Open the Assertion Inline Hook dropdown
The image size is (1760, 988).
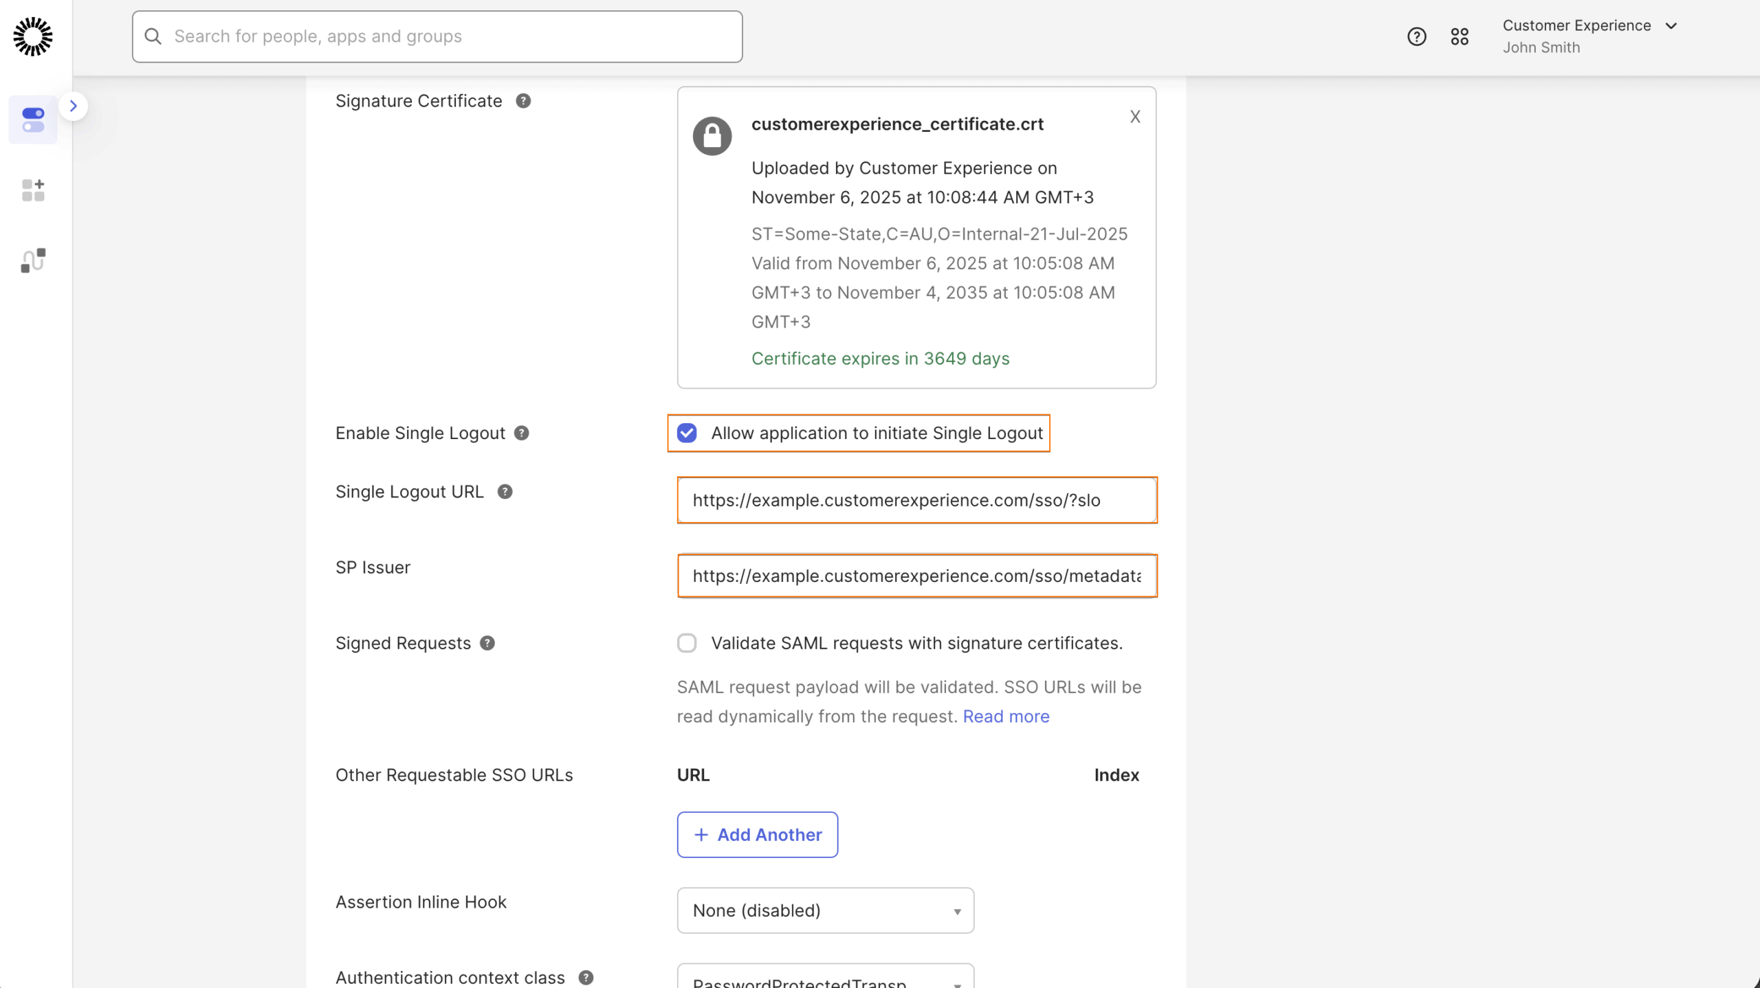[x=825, y=910]
